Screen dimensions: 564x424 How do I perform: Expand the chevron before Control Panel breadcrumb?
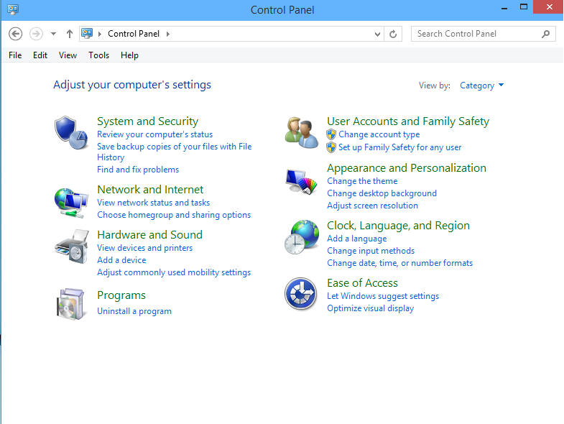[100, 34]
